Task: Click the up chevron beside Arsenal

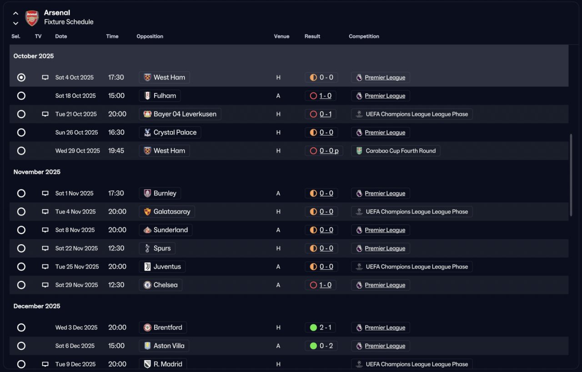Action: tap(15, 13)
